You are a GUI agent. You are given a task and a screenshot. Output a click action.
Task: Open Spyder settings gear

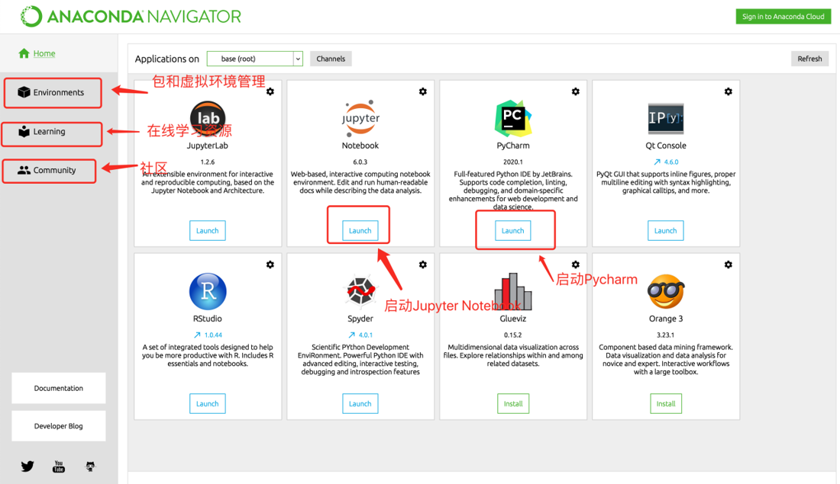tap(423, 264)
